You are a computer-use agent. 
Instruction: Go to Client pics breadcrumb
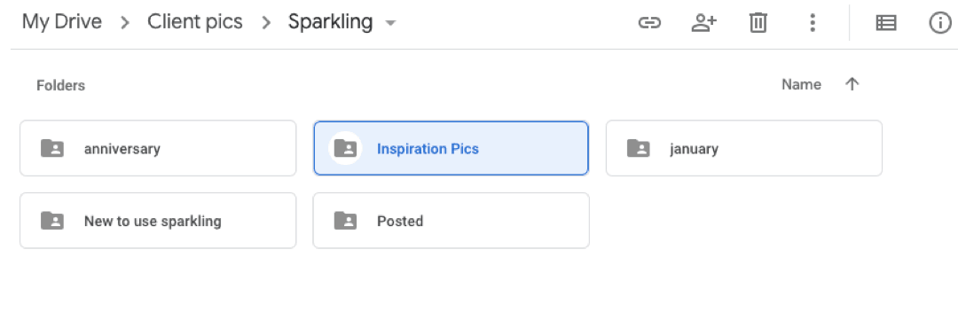click(195, 22)
